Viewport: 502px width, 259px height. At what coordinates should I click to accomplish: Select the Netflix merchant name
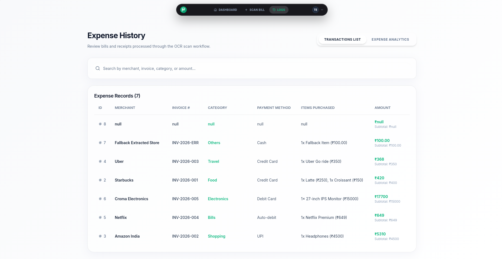click(121, 218)
